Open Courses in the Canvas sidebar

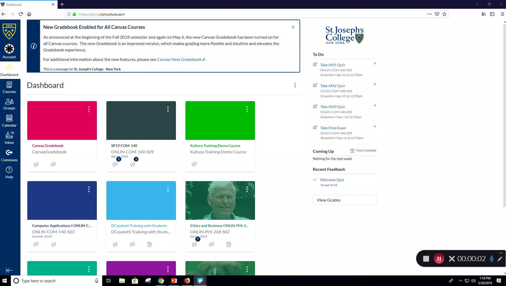(x=9, y=88)
